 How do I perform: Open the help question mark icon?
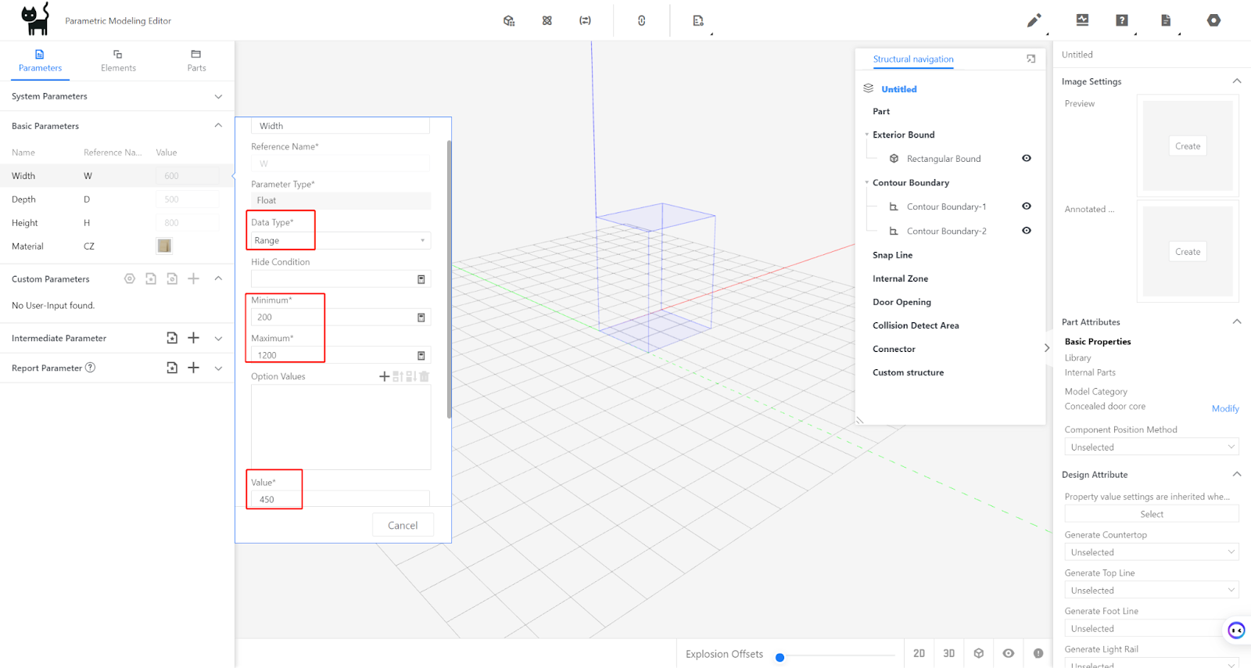point(1122,20)
